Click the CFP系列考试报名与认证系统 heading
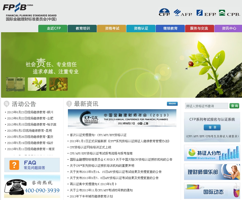Viewport: 242px width, 200px height. pyautogui.click(x=212, y=119)
